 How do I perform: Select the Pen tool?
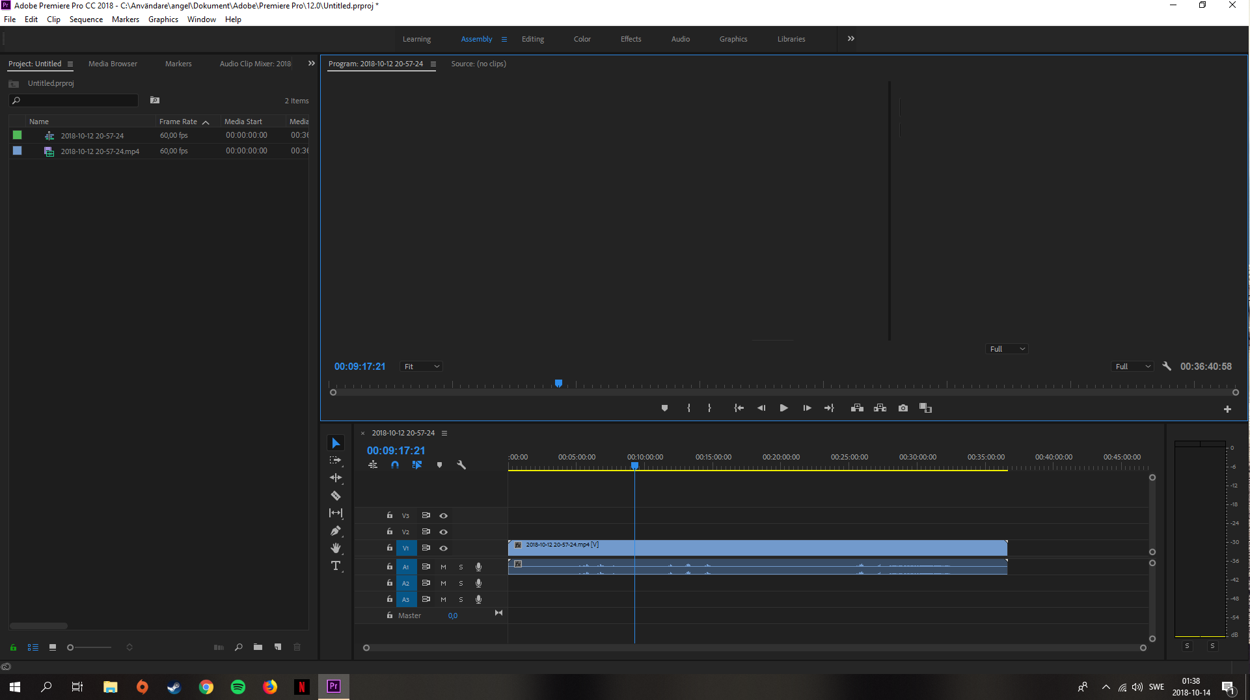click(336, 530)
